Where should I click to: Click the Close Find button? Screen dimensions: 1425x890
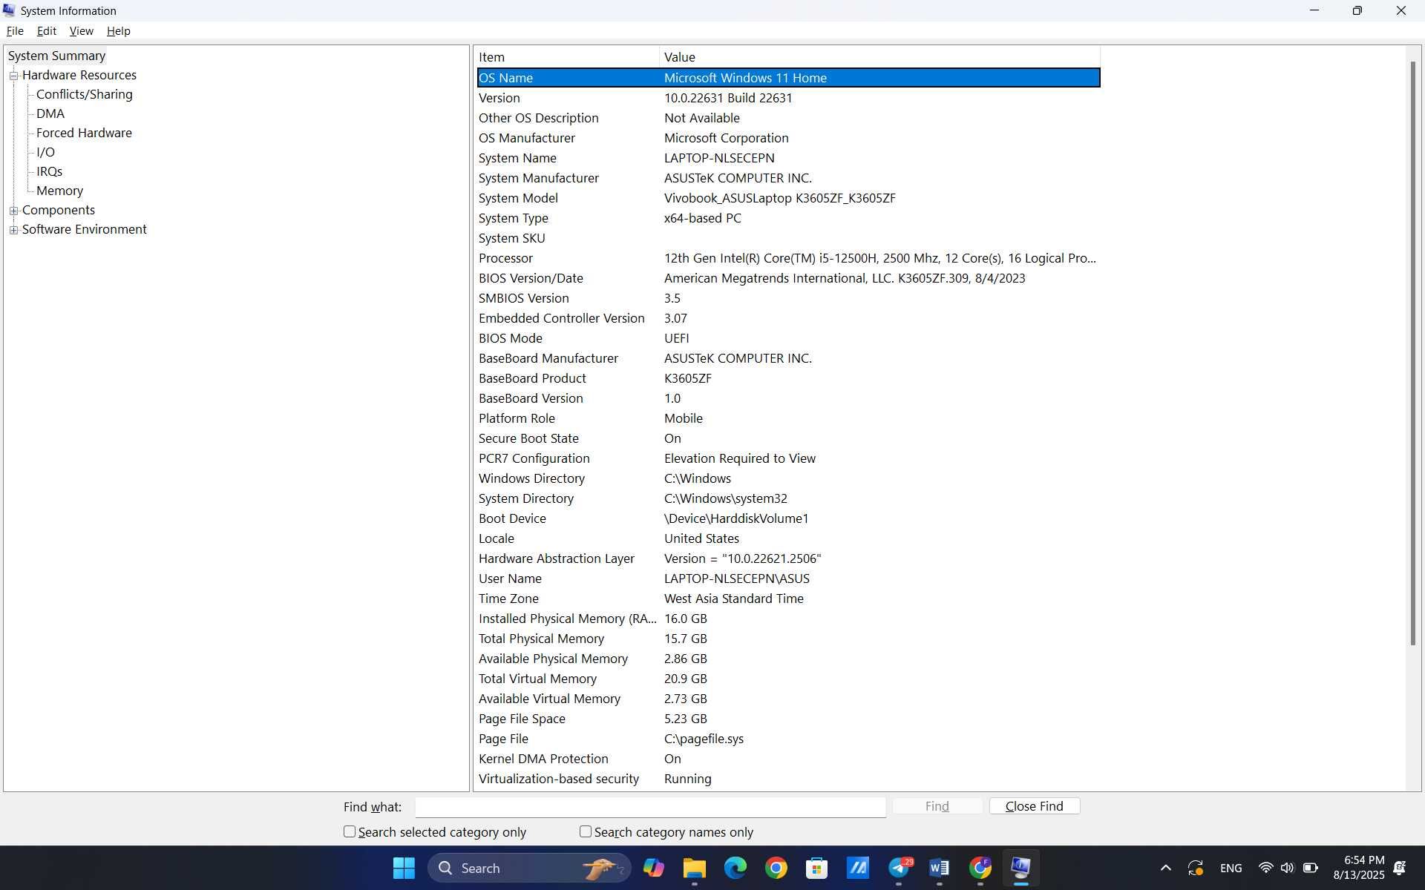[1034, 806]
